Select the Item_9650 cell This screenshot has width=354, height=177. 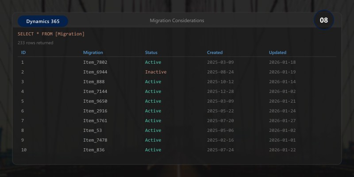click(x=95, y=101)
